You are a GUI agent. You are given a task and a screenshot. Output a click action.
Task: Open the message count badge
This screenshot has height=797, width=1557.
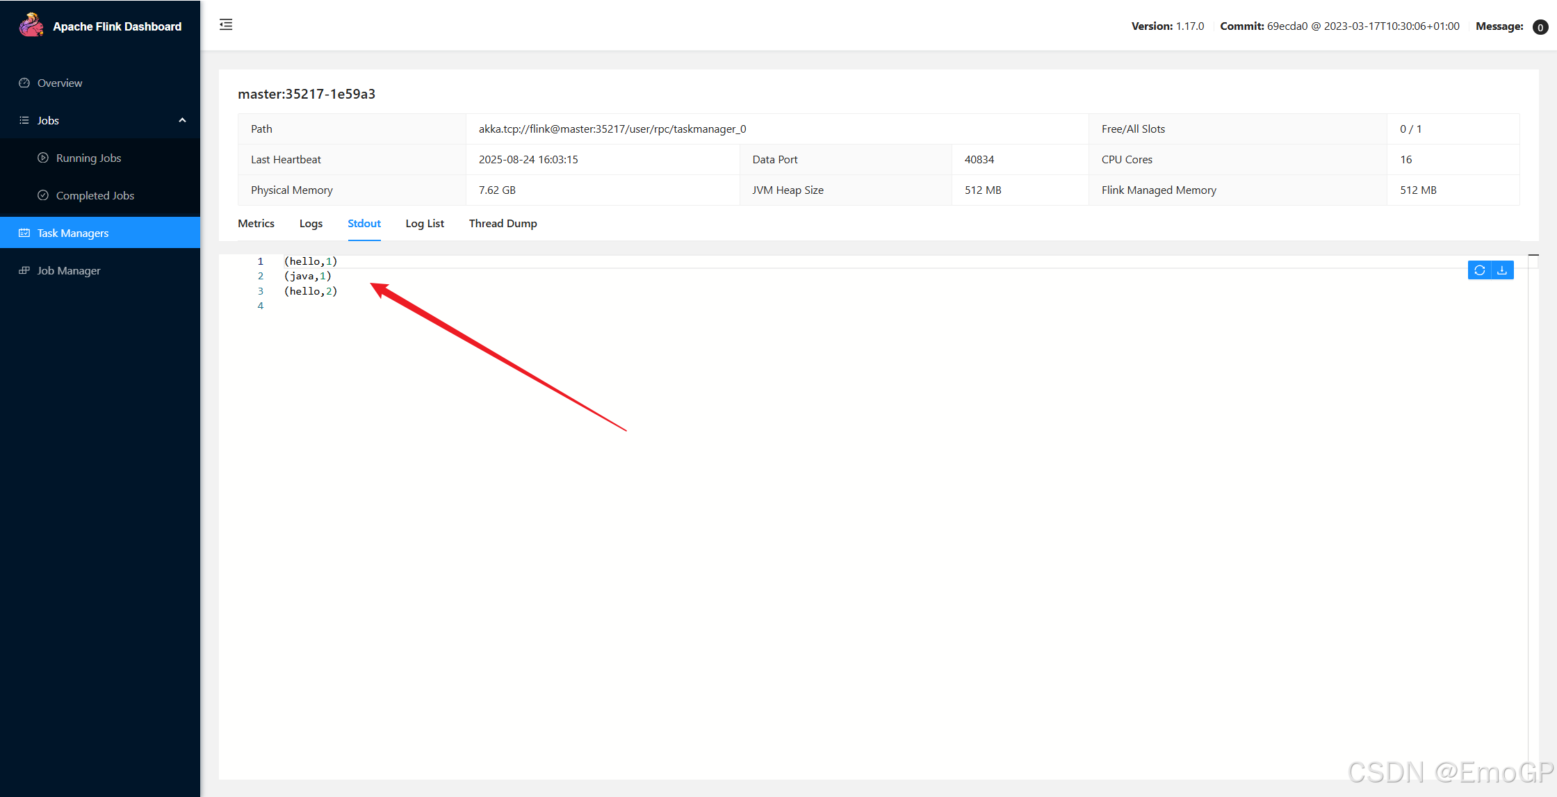point(1540,27)
